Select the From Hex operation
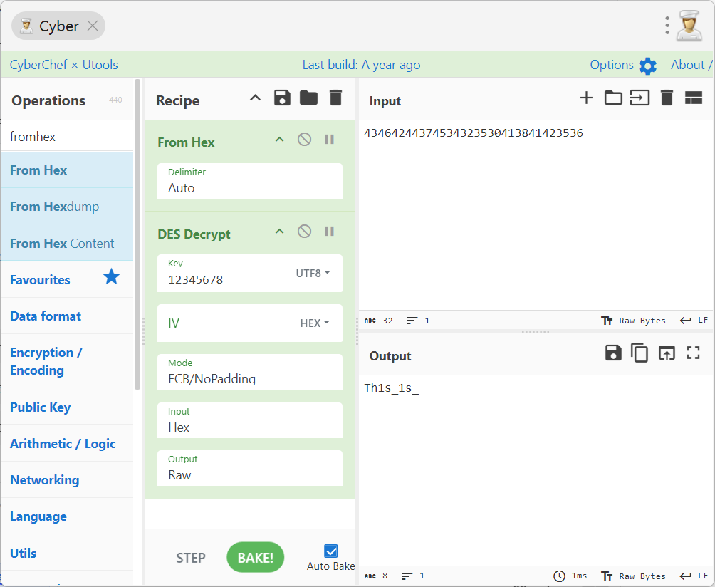Viewport: 715px width, 587px height. point(67,170)
